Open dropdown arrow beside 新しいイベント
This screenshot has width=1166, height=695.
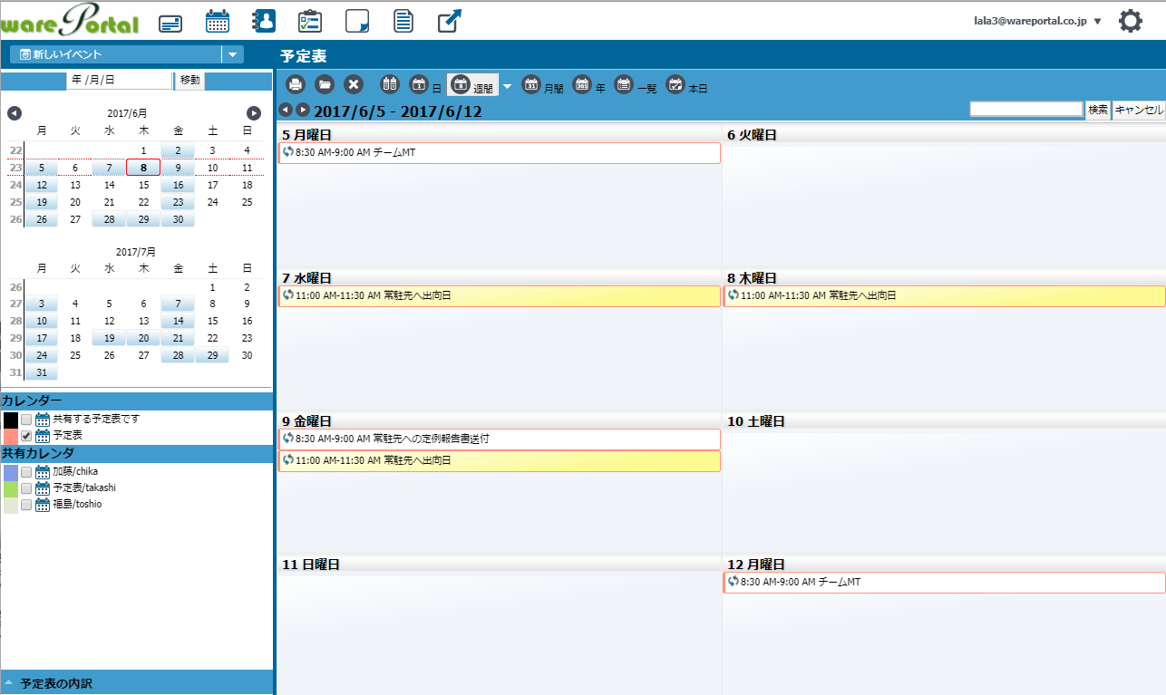coord(233,54)
